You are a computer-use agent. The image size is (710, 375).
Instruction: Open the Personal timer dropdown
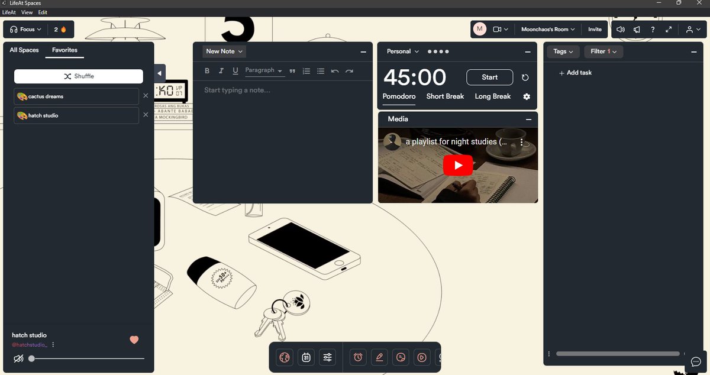[403, 51]
